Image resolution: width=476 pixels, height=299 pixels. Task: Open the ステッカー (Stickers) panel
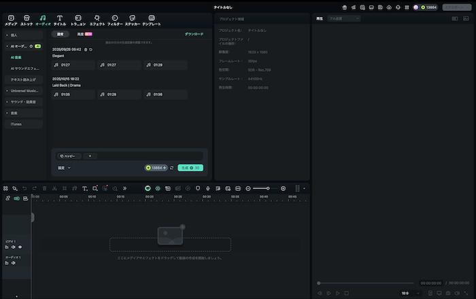click(133, 20)
